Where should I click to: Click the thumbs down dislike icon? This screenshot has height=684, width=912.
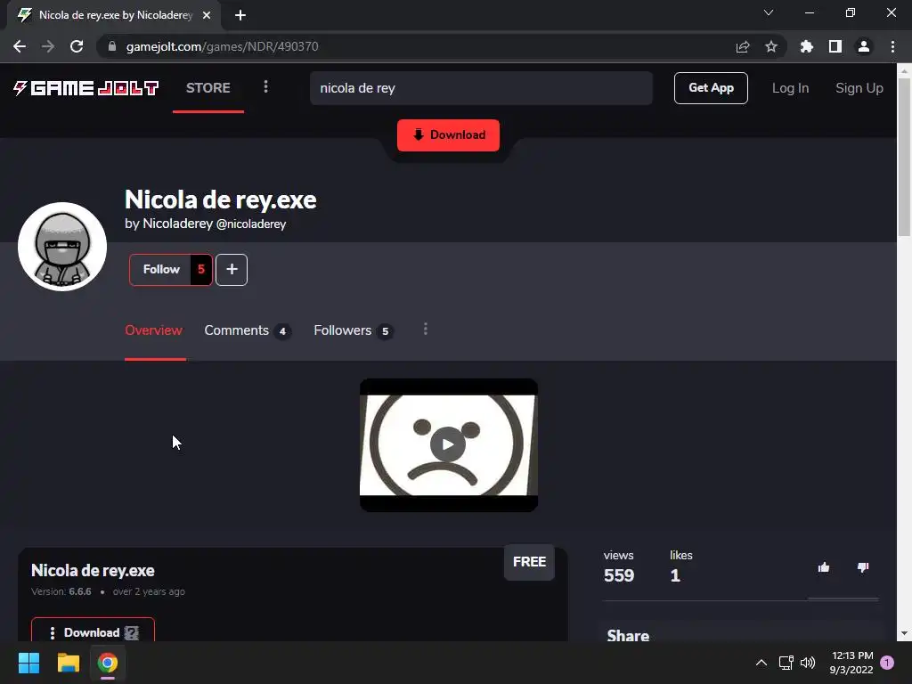pyautogui.click(x=862, y=567)
